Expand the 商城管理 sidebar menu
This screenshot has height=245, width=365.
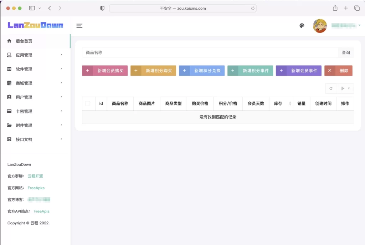point(36,83)
